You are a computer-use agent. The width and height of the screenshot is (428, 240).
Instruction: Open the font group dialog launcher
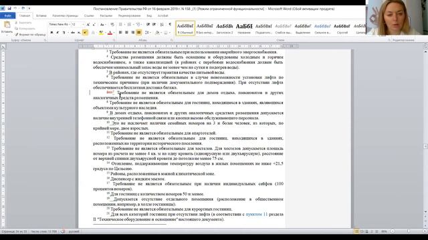tap(114, 40)
